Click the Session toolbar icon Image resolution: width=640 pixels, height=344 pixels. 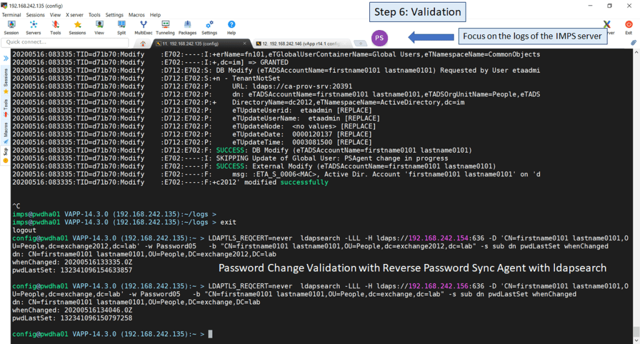pos(11,26)
